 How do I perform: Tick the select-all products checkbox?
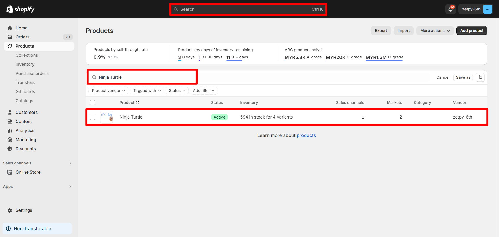coord(93,103)
